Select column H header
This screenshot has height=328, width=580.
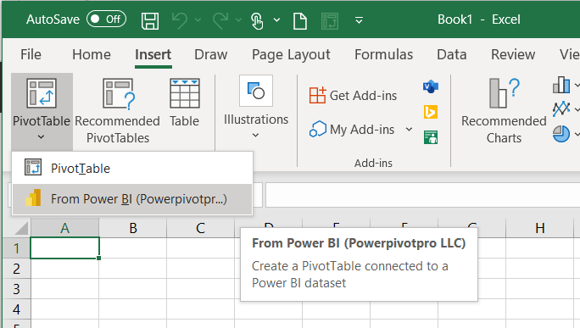tap(539, 228)
